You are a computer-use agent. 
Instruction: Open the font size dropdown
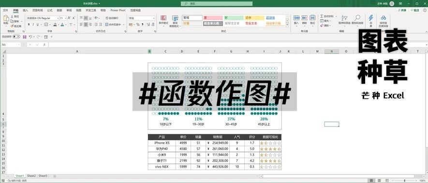[65, 18]
